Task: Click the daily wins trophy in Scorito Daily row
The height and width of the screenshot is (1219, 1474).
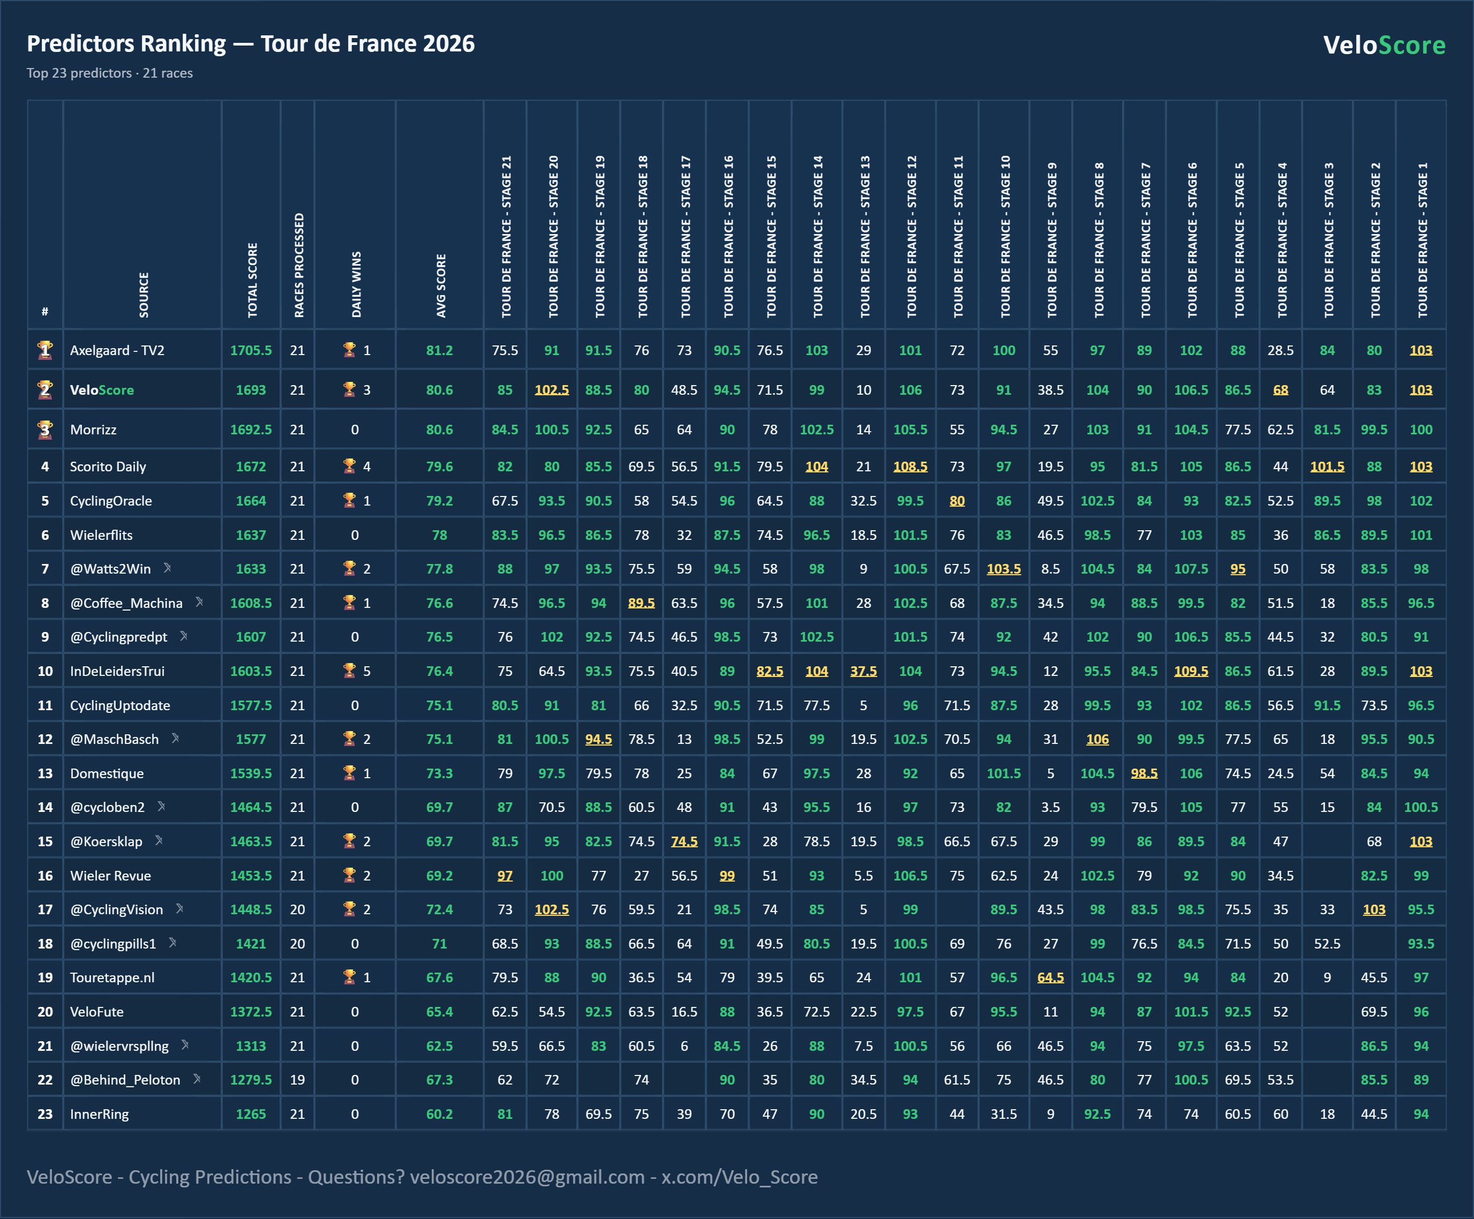Action: tap(349, 465)
